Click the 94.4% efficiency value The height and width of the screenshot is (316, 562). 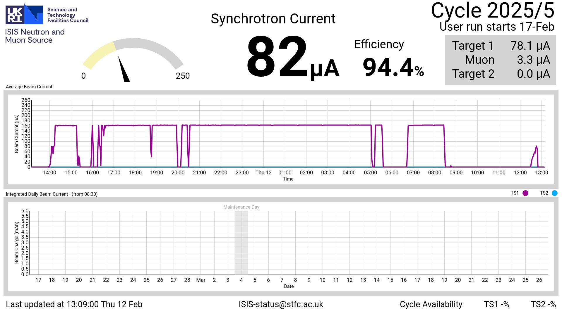393,68
